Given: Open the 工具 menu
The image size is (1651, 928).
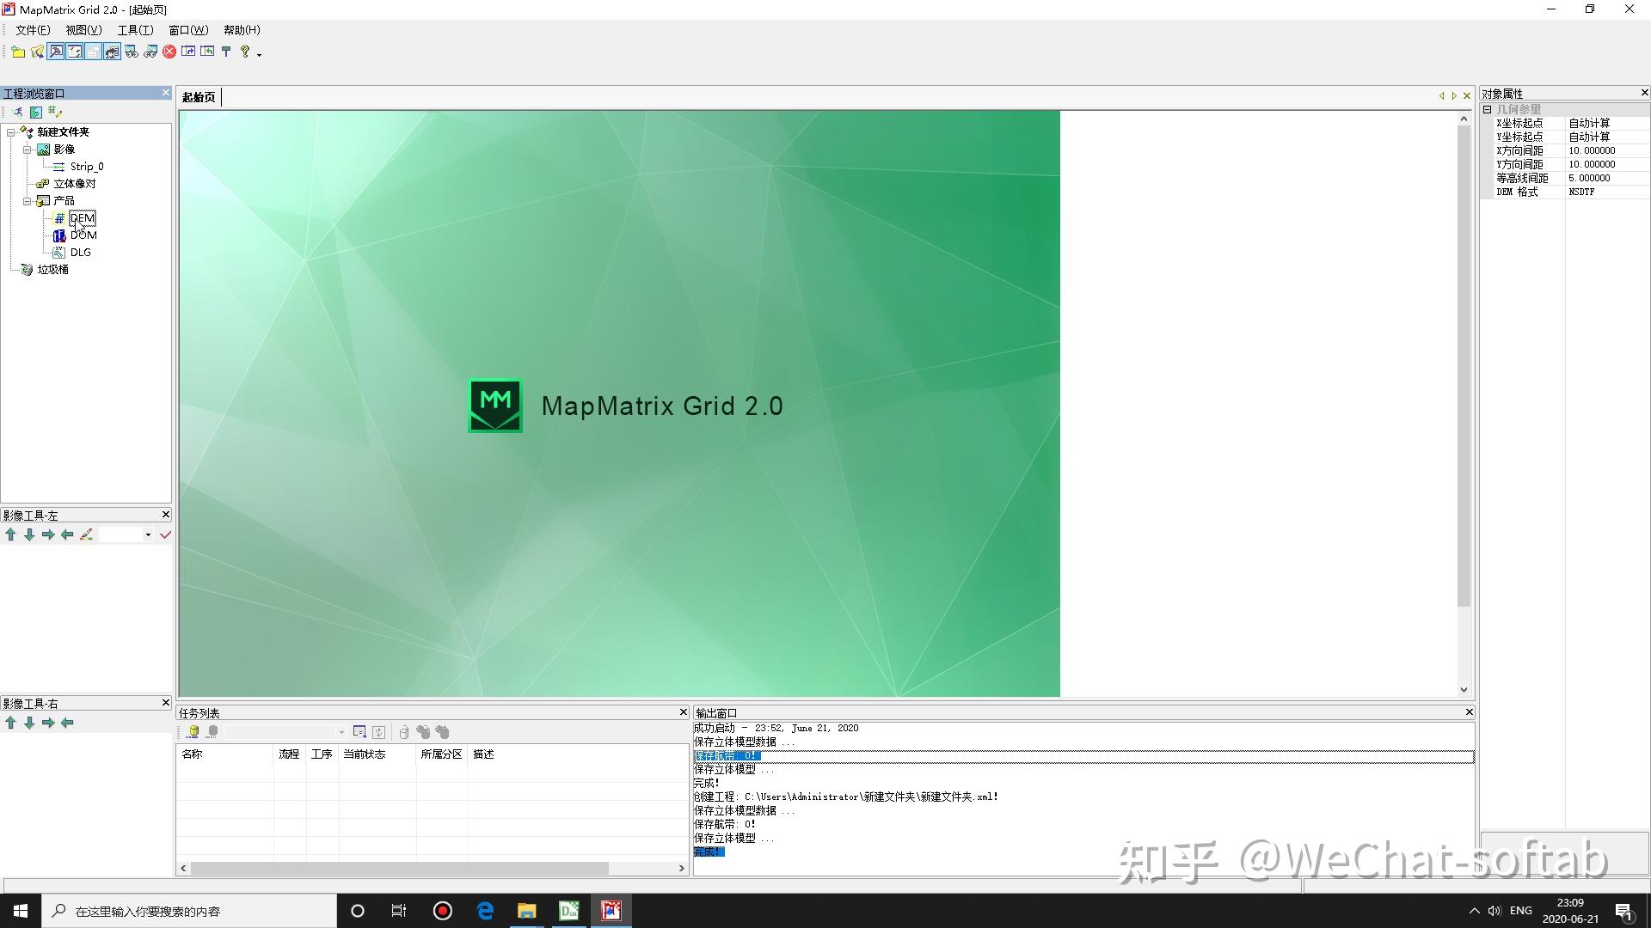Looking at the screenshot, I should coord(133,29).
